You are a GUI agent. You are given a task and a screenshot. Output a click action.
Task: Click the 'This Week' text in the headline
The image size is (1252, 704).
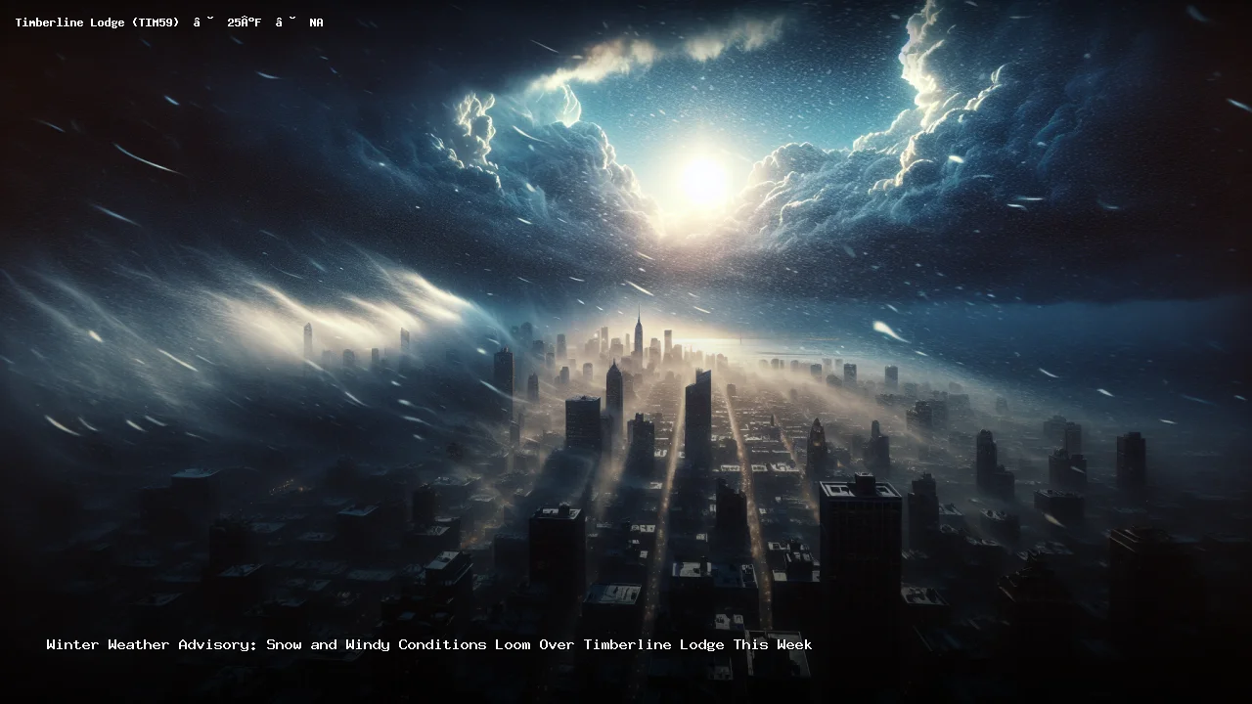[773, 644]
